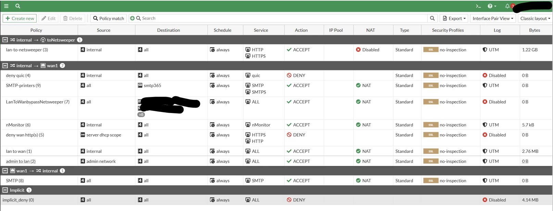Select lan to wan (1) policy

click(x=19, y=151)
